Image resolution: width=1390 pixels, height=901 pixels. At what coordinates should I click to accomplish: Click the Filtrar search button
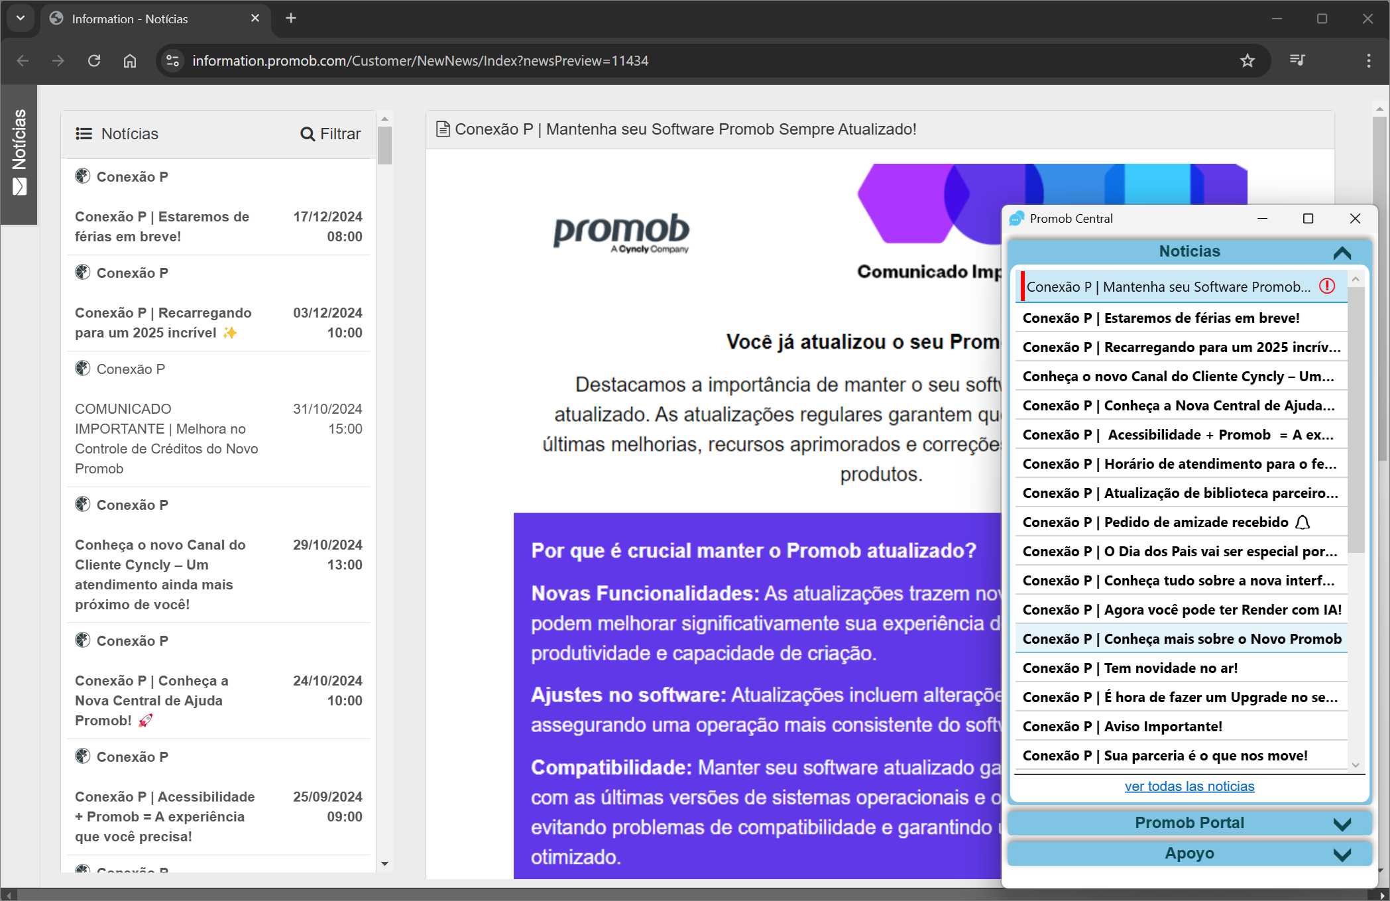331,134
